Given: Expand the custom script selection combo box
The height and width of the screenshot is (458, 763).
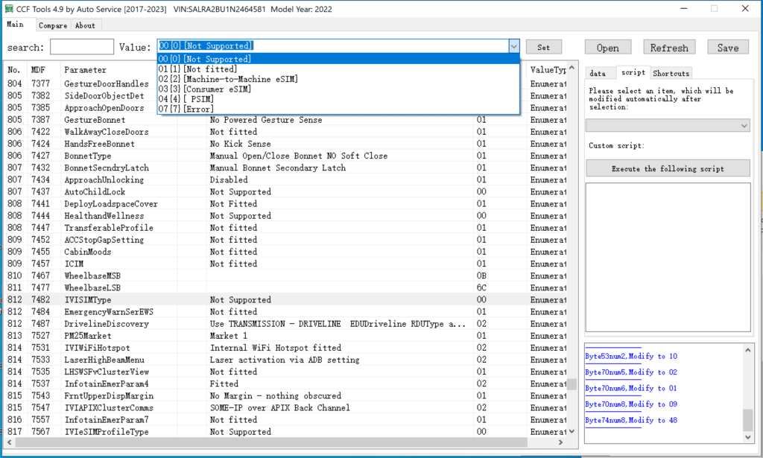Looking at the screenshot, I should point(668,127).
